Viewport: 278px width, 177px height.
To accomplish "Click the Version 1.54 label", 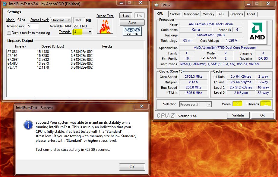I will [187, 116].
